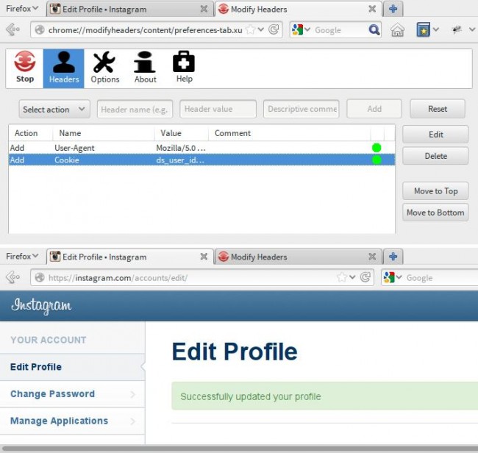Click the Edit button beside header list
The height and width of the screenshot is (453, 478).
[435, 135]
